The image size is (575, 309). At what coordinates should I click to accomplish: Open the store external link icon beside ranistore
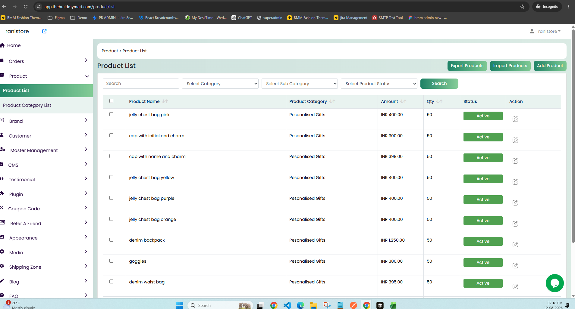pos(44,31)
